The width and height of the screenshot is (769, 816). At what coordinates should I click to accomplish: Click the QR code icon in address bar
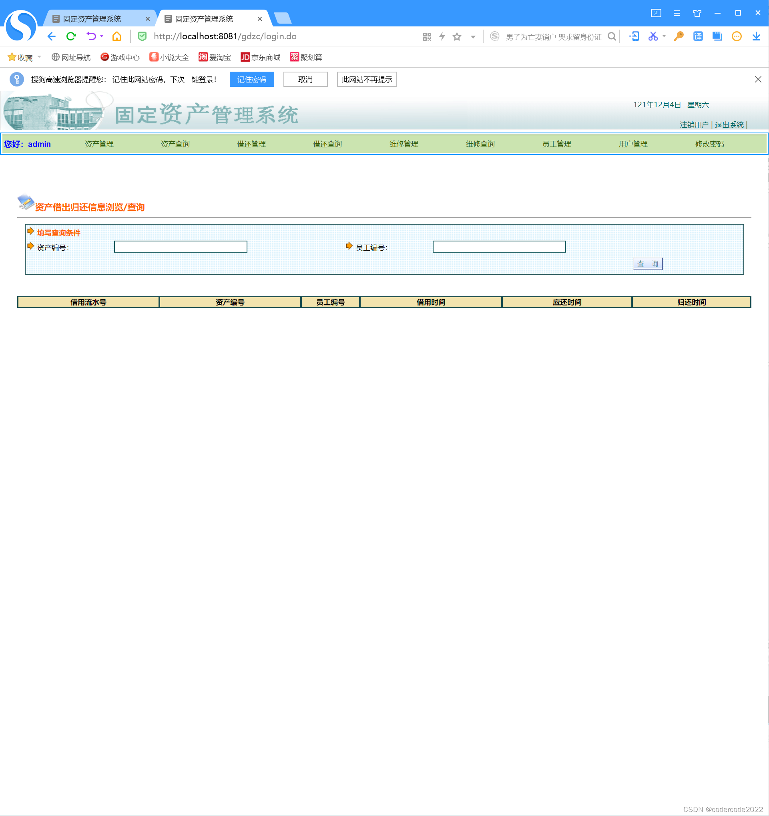(427, 37)
